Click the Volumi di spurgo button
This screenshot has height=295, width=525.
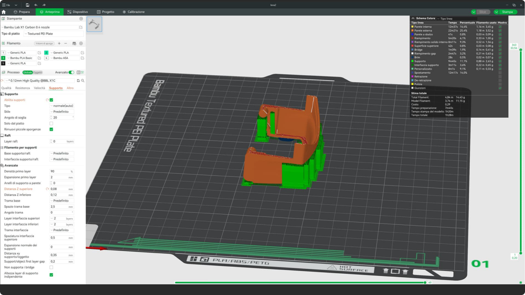44,44
